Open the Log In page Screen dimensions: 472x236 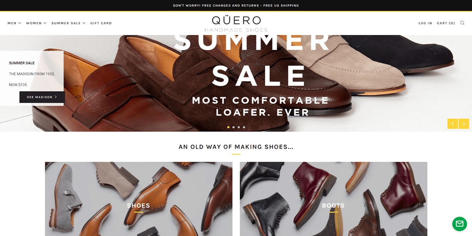point(425,23)
